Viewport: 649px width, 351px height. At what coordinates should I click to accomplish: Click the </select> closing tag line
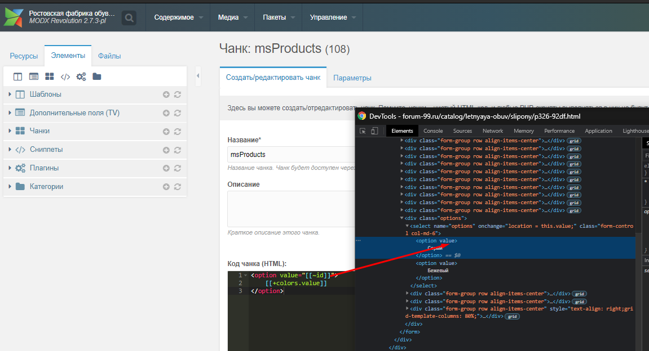[x=423, y=286]
